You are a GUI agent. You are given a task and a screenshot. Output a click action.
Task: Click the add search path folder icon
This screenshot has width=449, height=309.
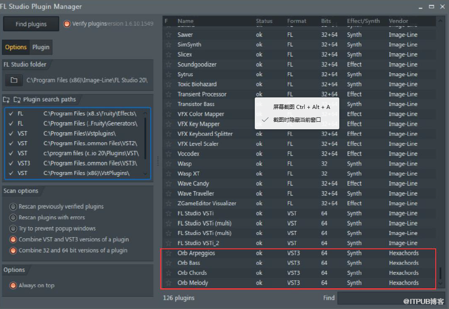point(6,100)
